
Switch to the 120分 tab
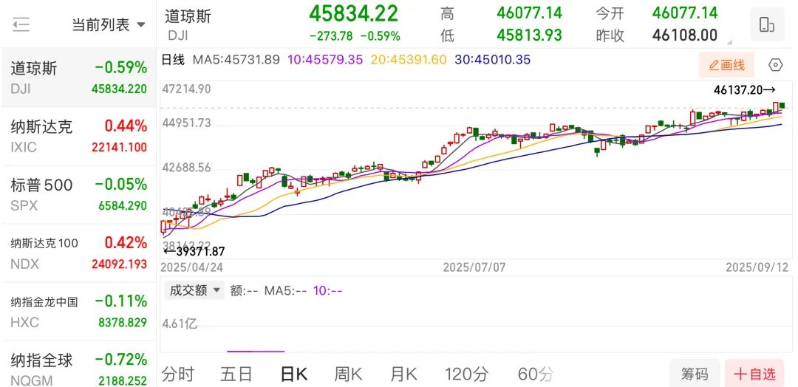[x=467, y=374]
